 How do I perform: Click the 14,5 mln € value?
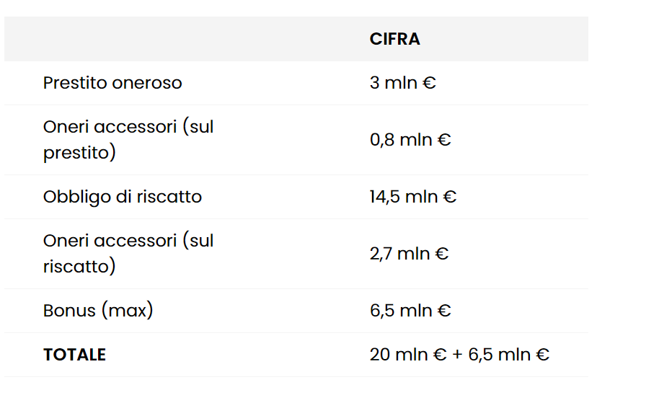(x=413, y=197)
